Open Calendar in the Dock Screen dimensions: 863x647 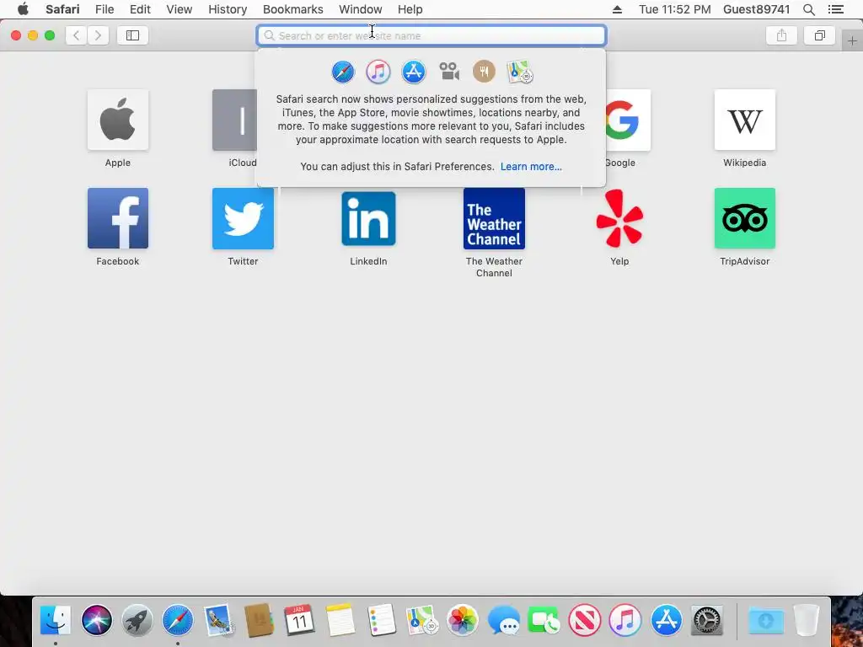299,620
